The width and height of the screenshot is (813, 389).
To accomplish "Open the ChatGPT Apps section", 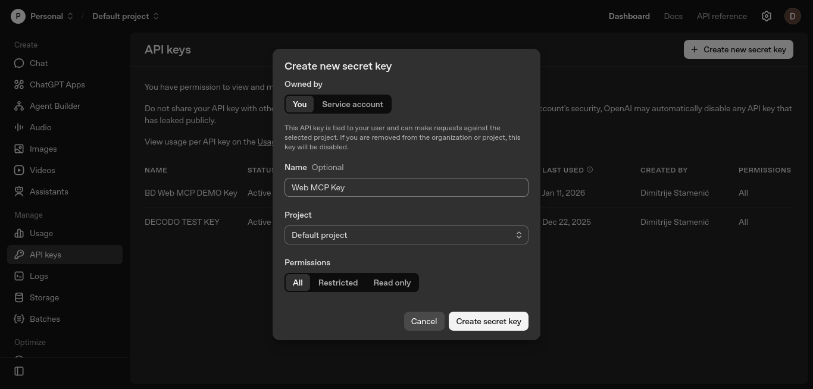I will [20, 84].
